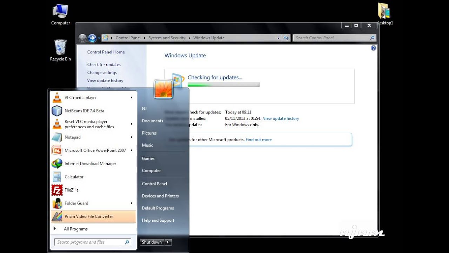Image resolution: width=449 pixels, height=253 pixels.
Task: Open Documents from Start menu
Action: (152, 121)
